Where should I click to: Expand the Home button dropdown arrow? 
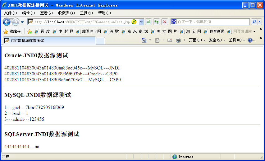(x=150, y=40)
